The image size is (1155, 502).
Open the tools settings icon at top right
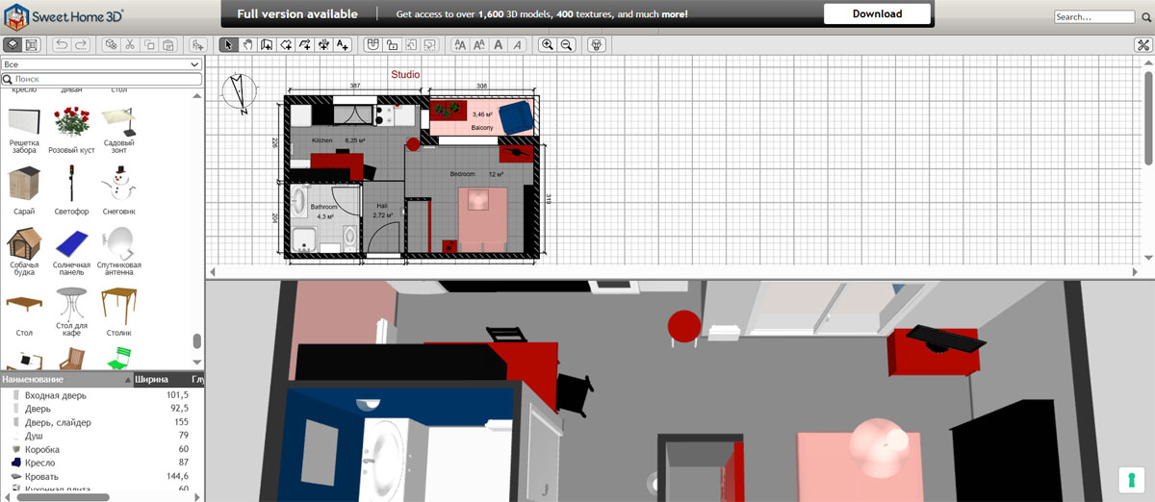point(1142,45)
